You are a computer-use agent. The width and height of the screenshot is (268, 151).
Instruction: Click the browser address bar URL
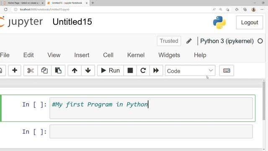coord(44,9)
